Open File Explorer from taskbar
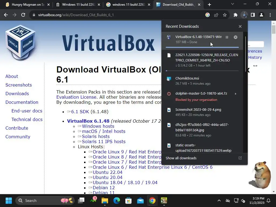Screen dimensions: 276x207 (105, 201)
